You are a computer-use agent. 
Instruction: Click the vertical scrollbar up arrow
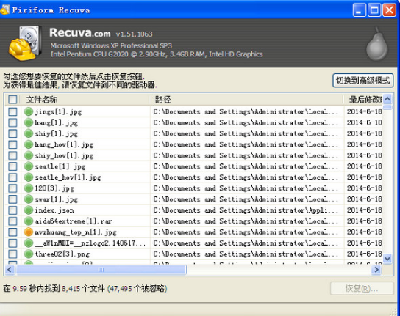point(387,99)
